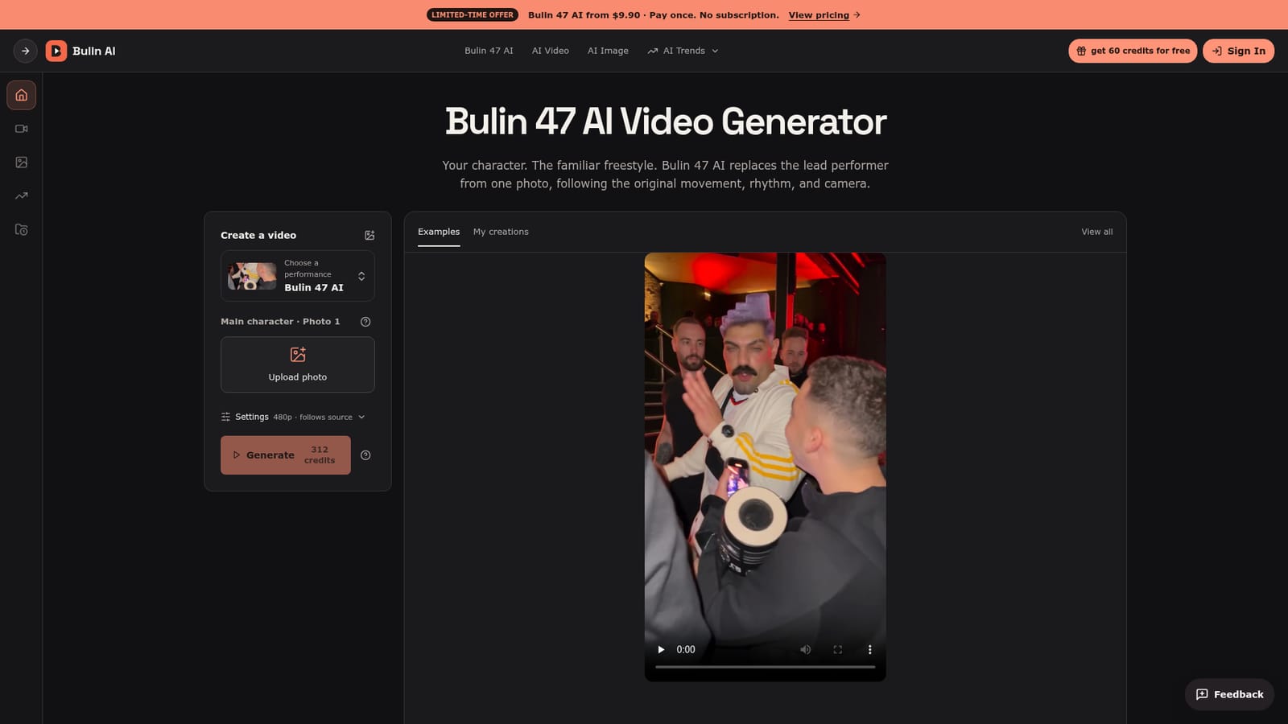Image resolution: width=1288 pixels, height=724 pixels.
Task: Open video more options menu
Action: (869, 649)
